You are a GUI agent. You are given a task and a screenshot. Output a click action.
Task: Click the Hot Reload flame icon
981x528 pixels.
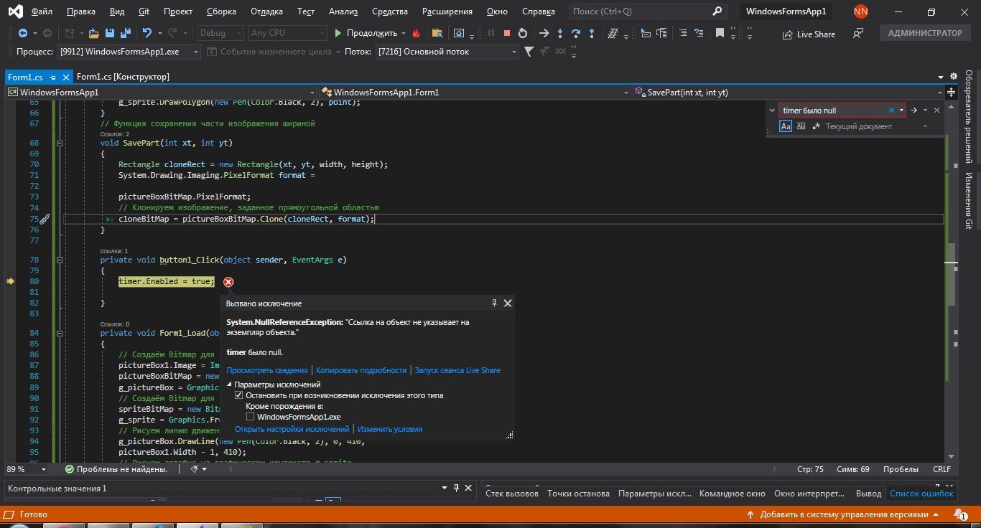[416, 33]
